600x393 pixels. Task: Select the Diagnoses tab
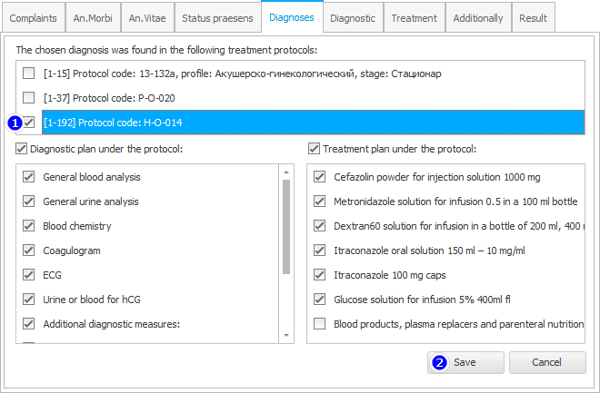click(292, 17)
